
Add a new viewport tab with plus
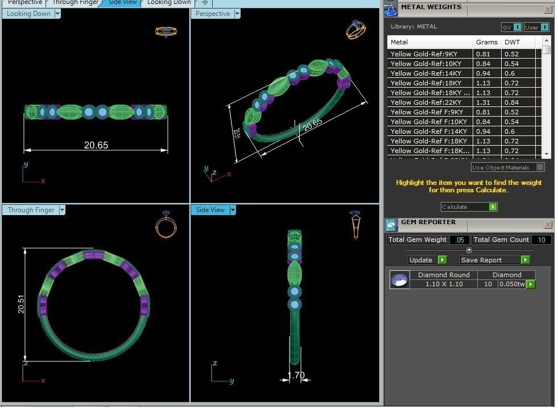[205, 3]
